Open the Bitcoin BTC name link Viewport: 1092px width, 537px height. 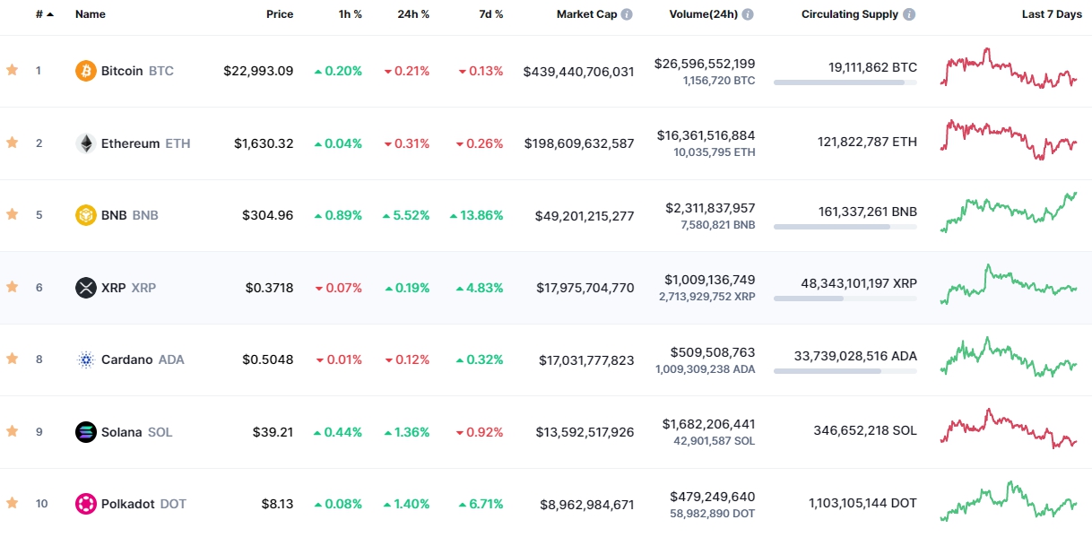(x=137, y=71)
